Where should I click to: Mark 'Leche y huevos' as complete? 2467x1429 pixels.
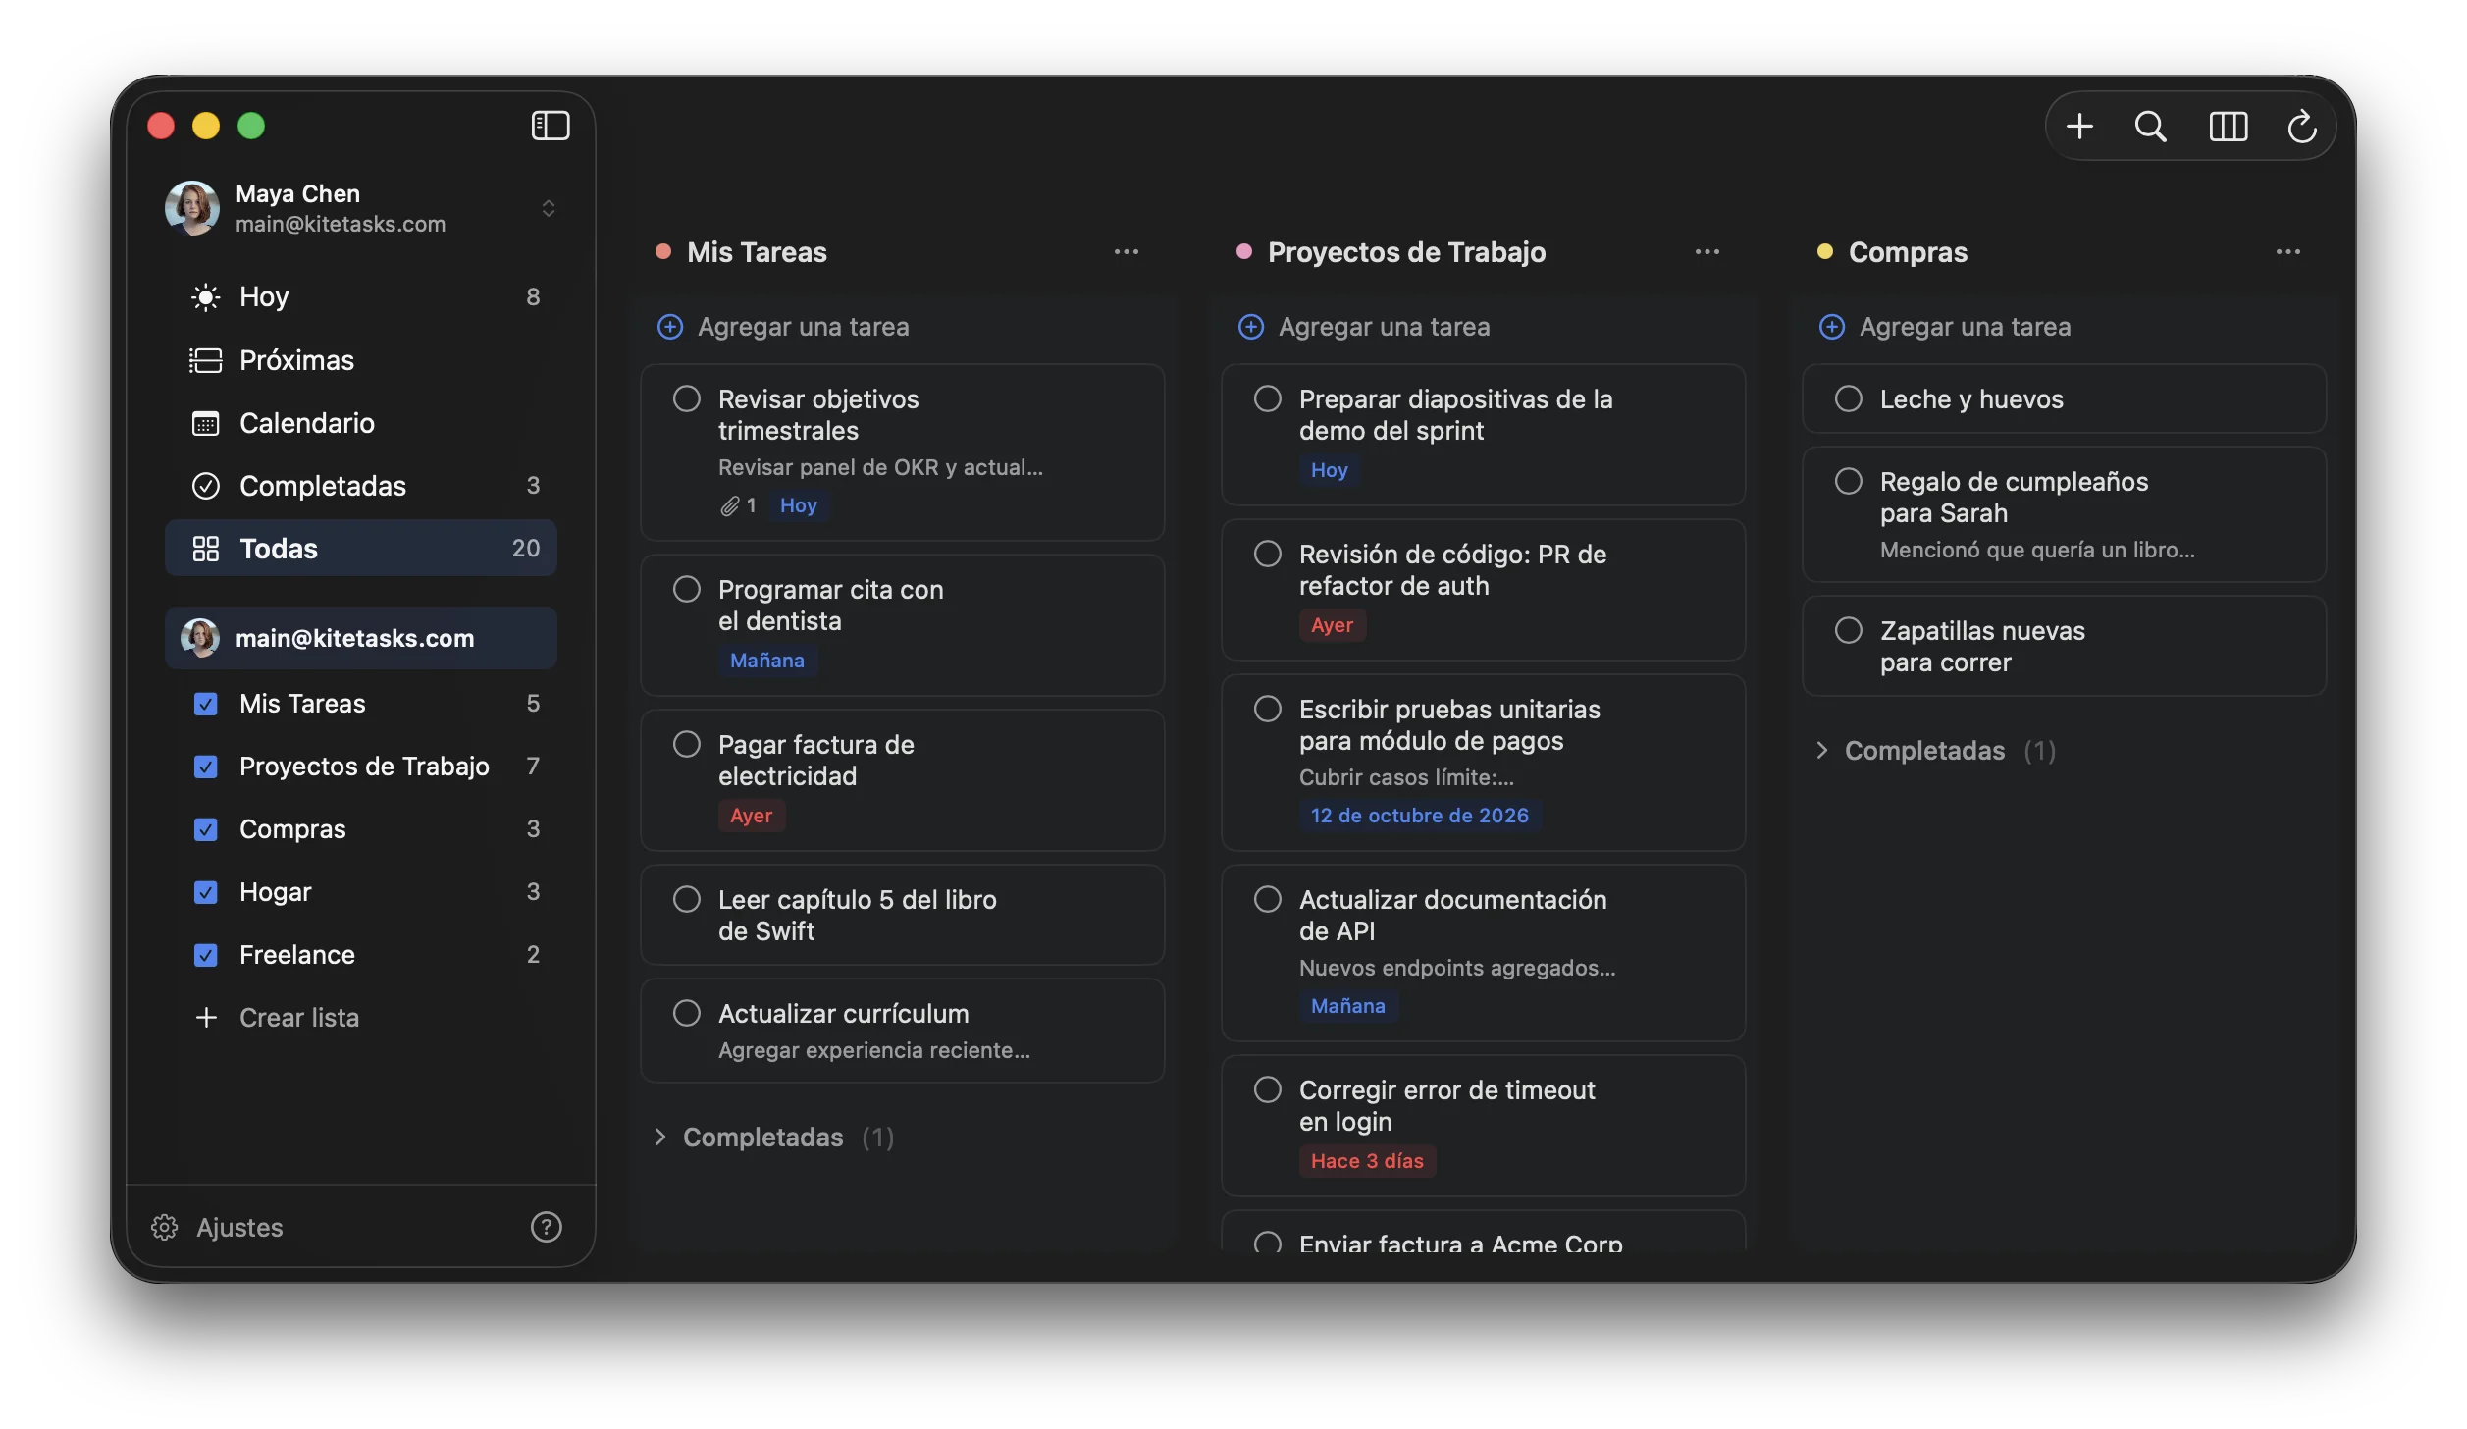coord(1848,398)
